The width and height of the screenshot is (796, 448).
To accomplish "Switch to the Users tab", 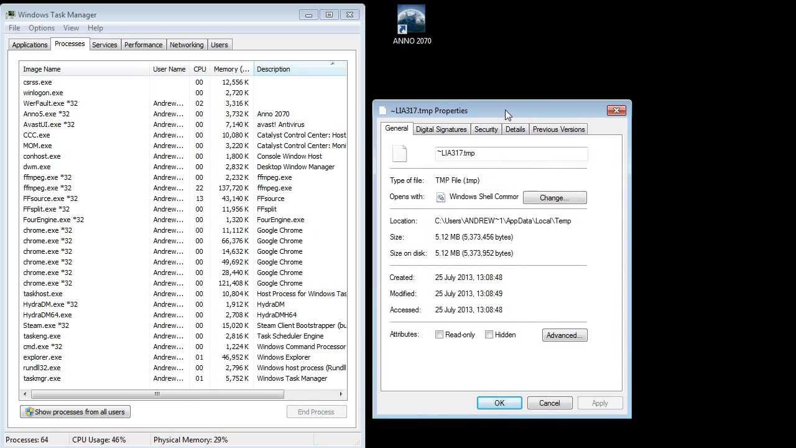I will pyautogui.click(x=219, y=45).
